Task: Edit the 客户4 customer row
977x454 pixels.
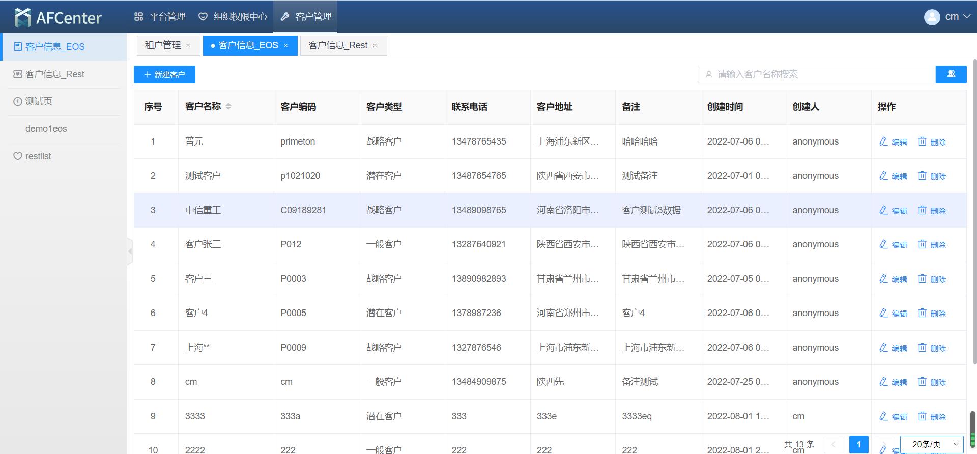Action: tap(893, 313)
